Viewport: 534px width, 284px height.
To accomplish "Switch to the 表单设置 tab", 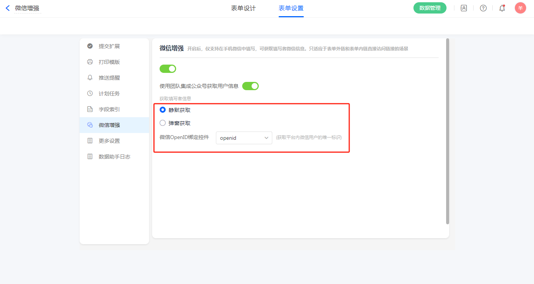I will tap(291, 8).
